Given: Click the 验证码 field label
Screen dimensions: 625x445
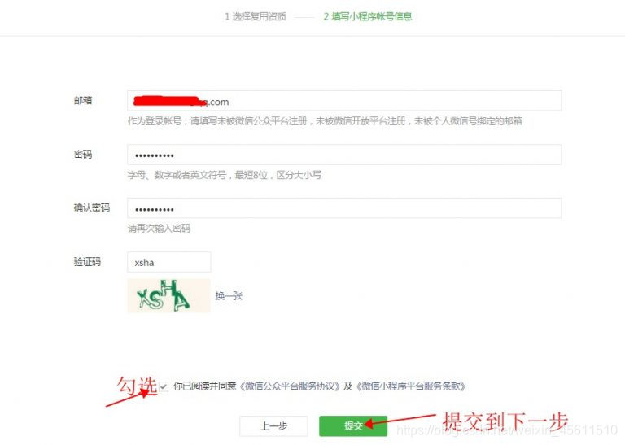Looking at the screenshot, I should click(87, 262).
